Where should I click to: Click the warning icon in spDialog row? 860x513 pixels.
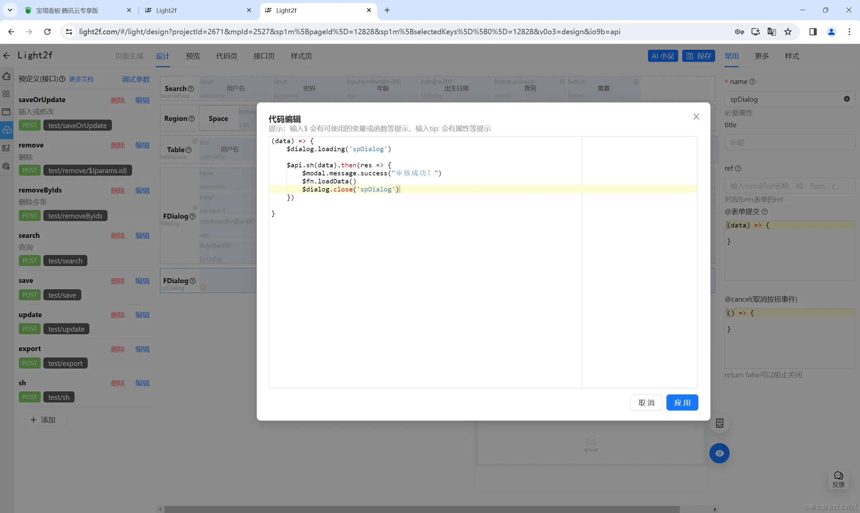[x=203, y=287]
